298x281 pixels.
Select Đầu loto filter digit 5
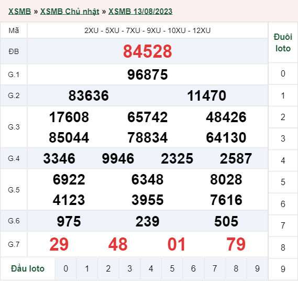pos(172,268)
